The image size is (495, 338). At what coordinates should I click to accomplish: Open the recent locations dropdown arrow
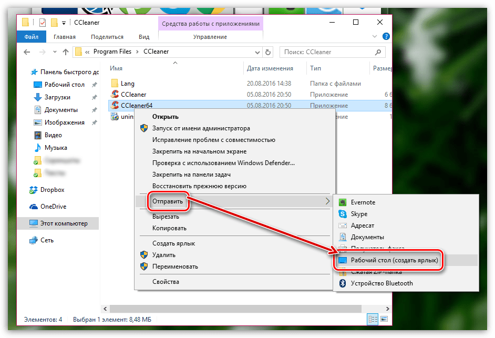pyautogui.click(x=55, y=52)
